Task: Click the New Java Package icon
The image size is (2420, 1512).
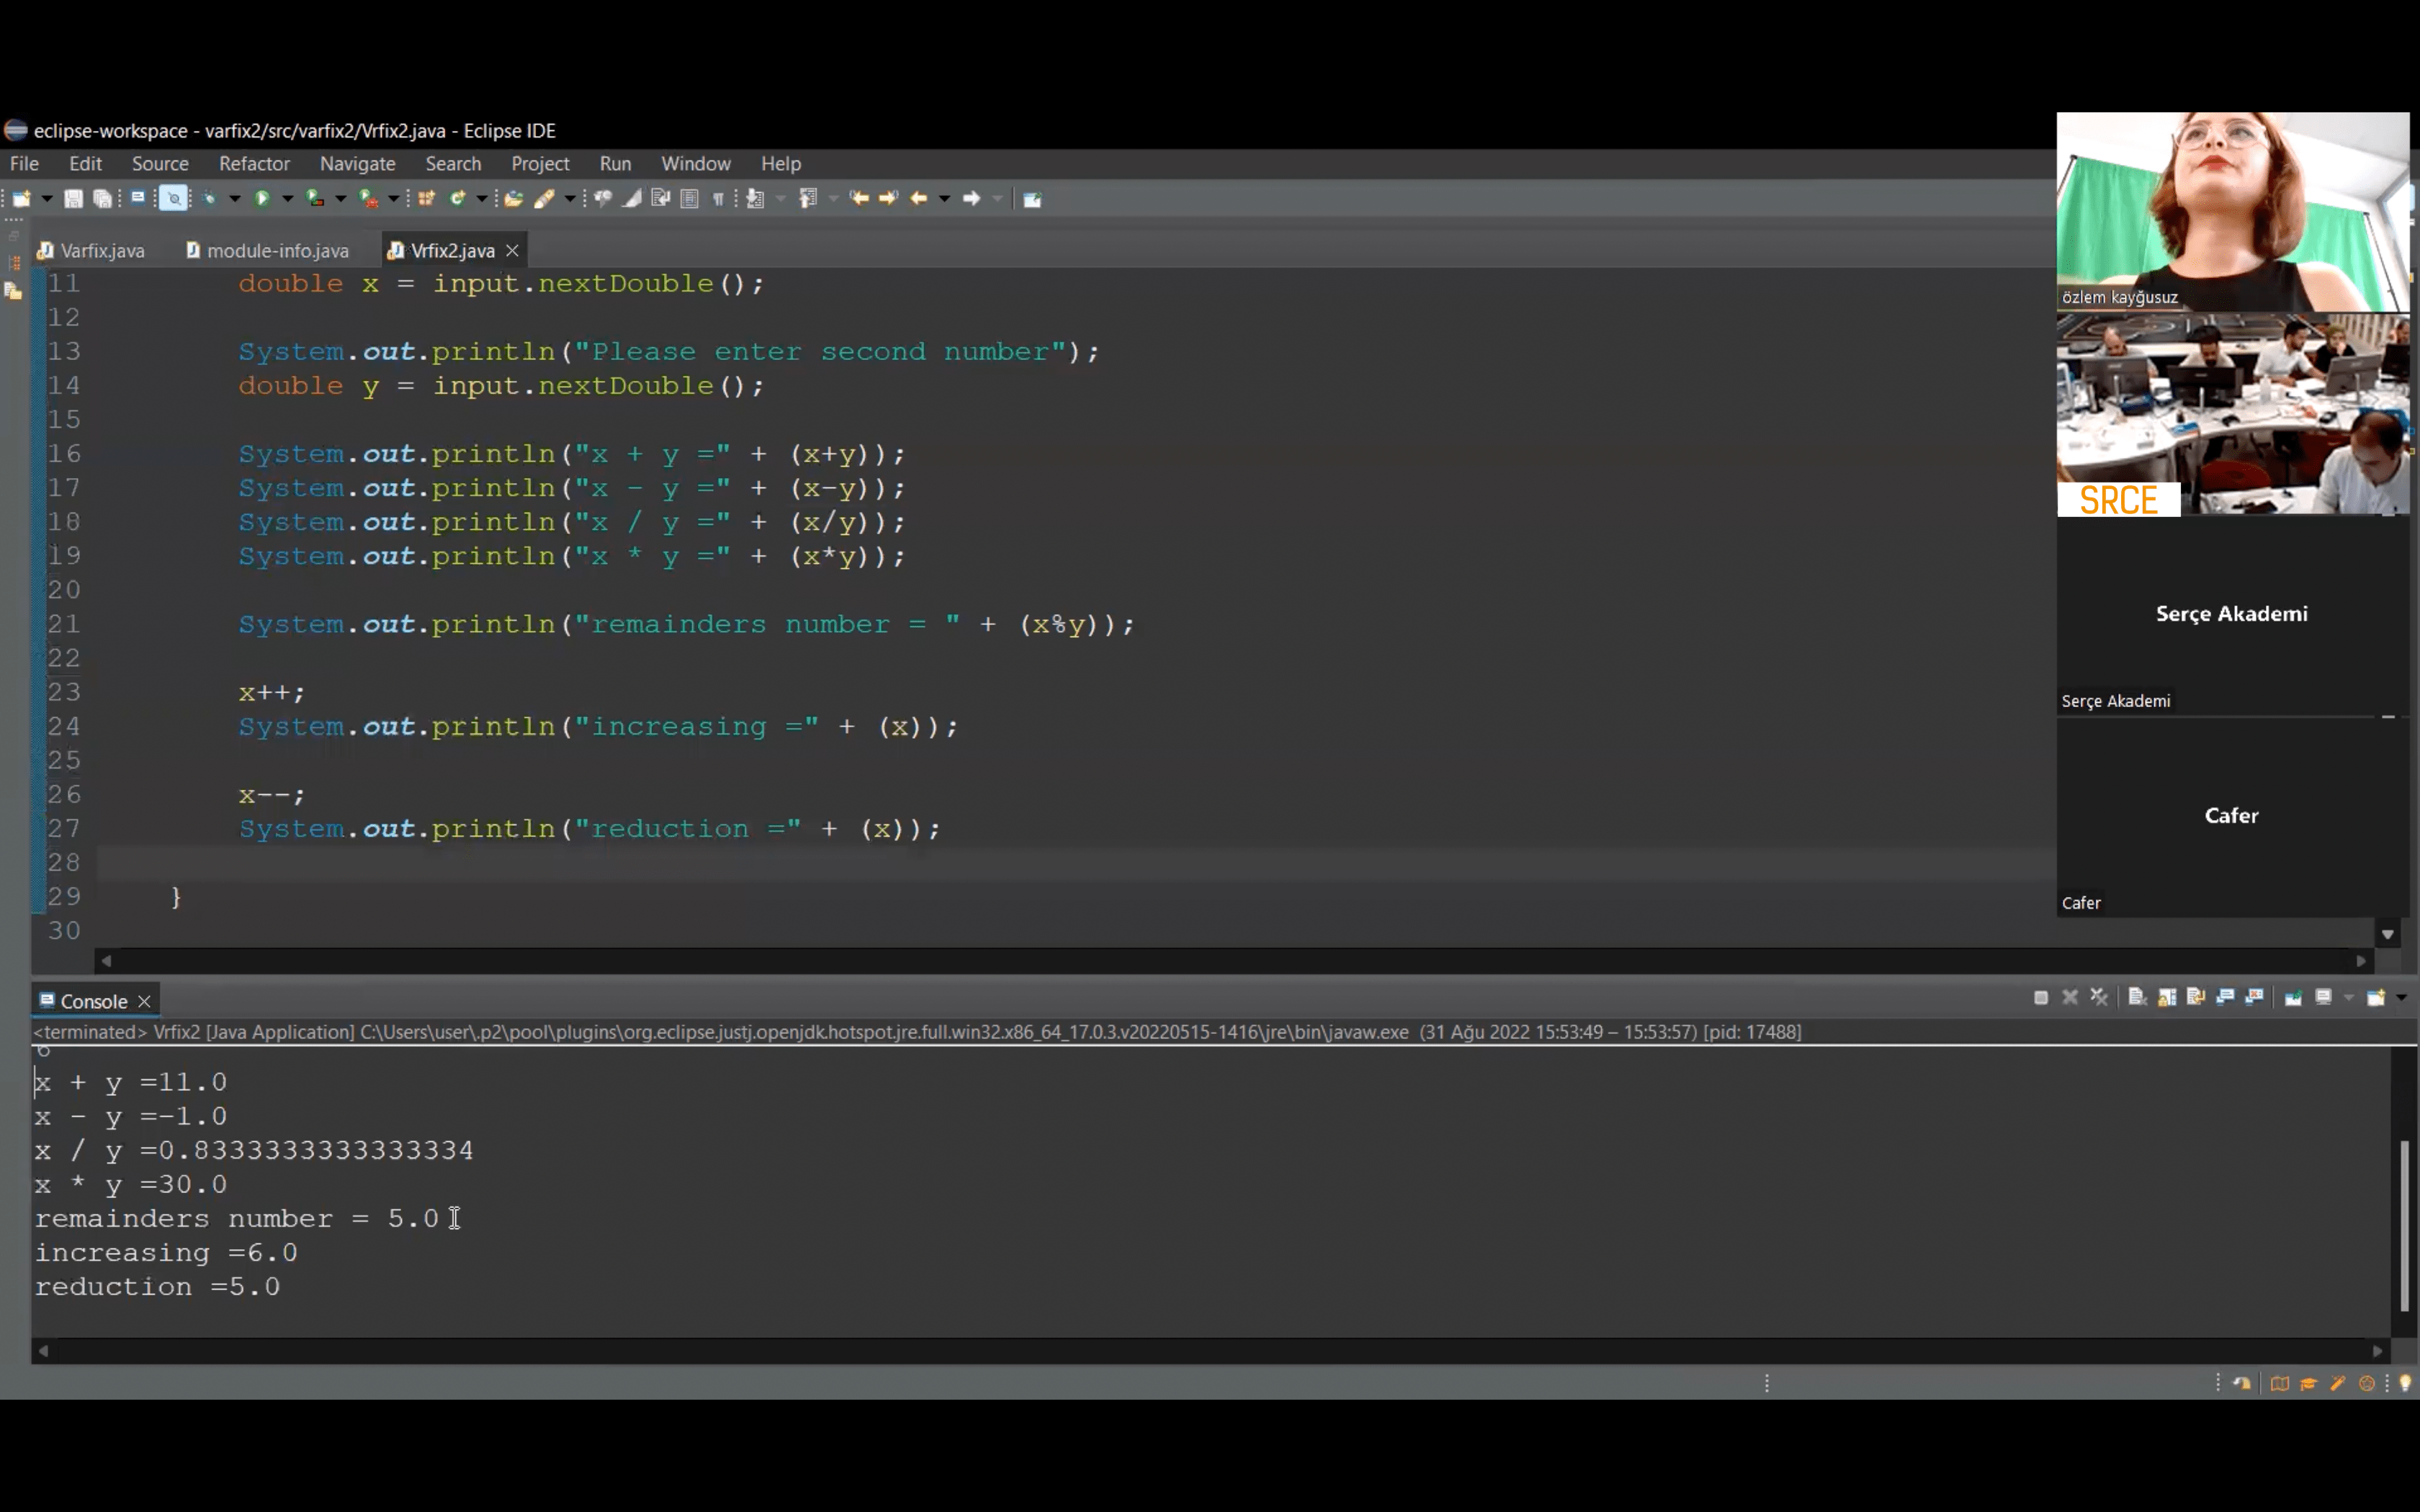Action: click(x=426, y=198)
